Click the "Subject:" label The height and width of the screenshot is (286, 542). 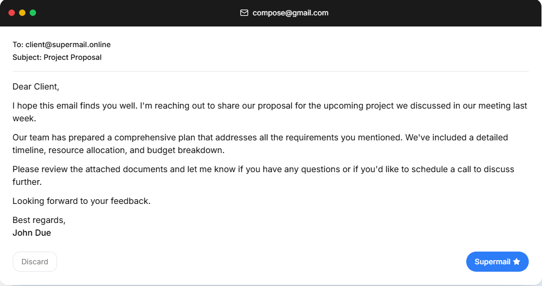click(27, 57)
